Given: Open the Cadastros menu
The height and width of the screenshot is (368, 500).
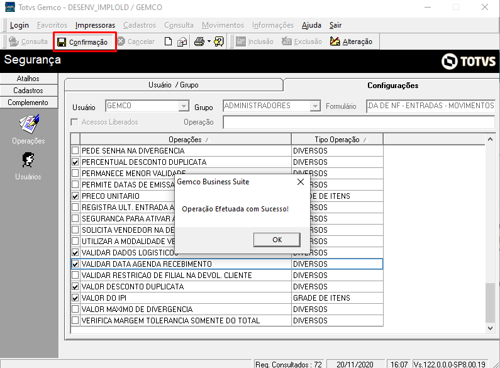Looking at the screenshot, I should [140, 25].
